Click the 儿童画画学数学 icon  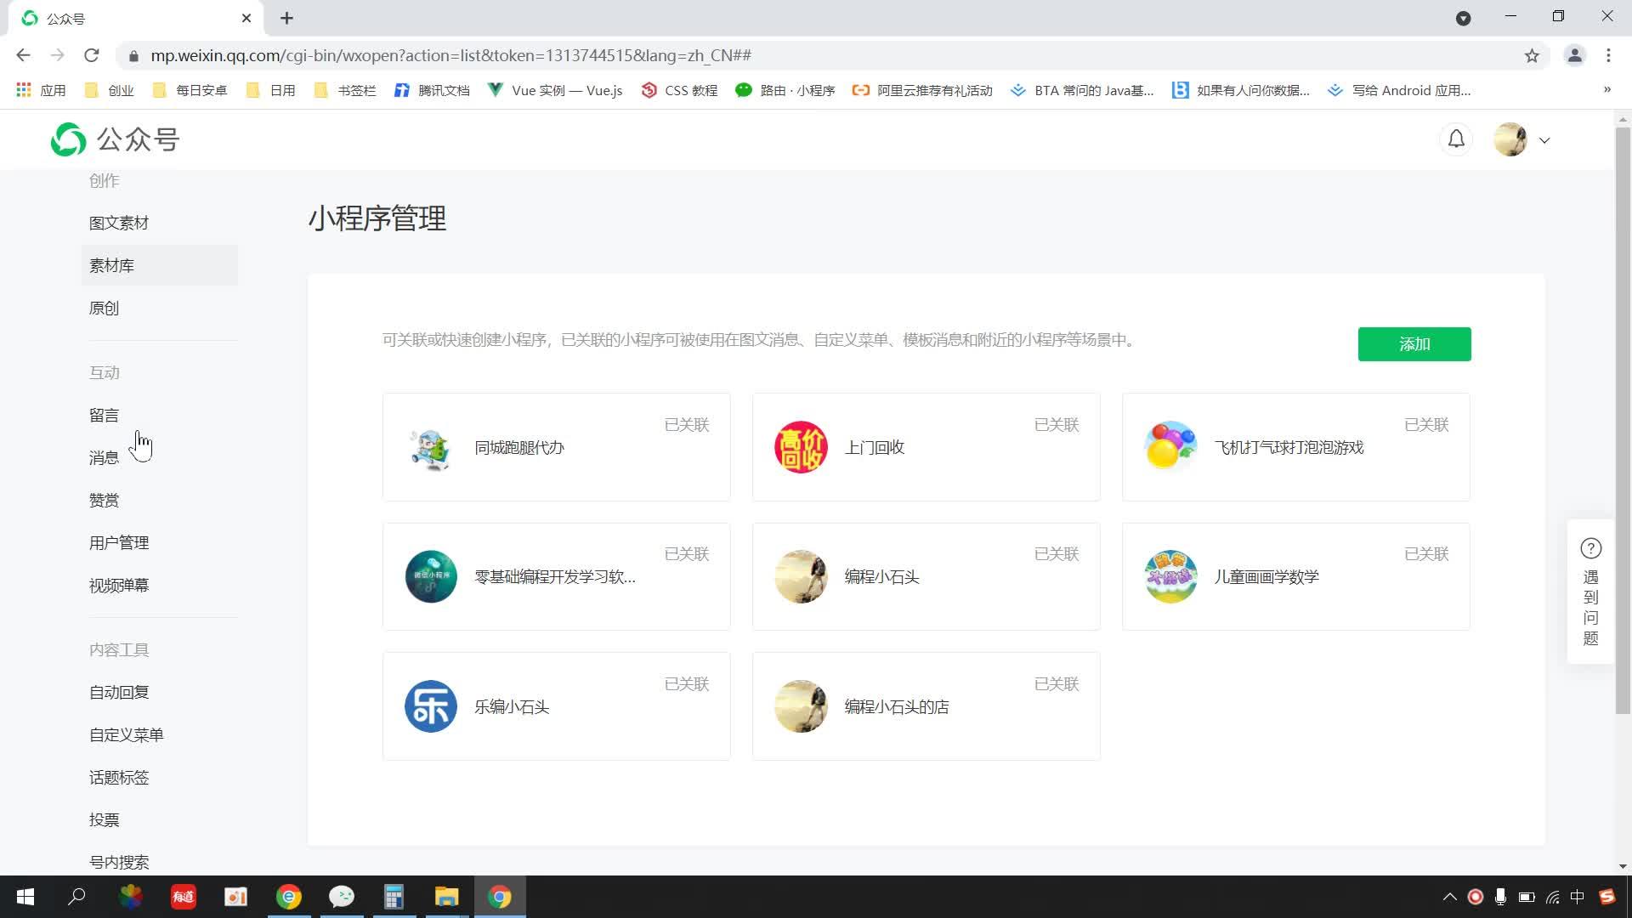tap(1170, 576)
